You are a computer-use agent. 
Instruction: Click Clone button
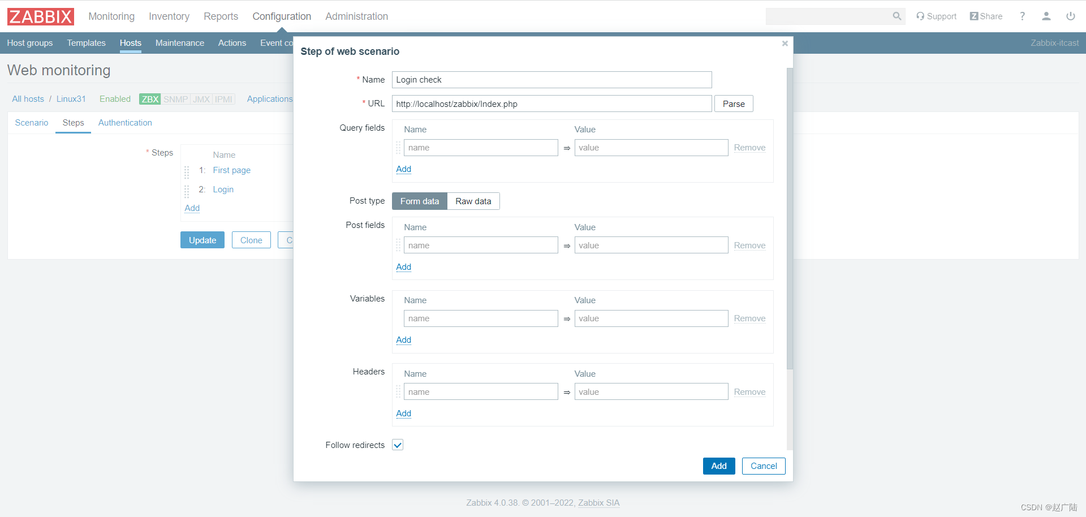251,240
